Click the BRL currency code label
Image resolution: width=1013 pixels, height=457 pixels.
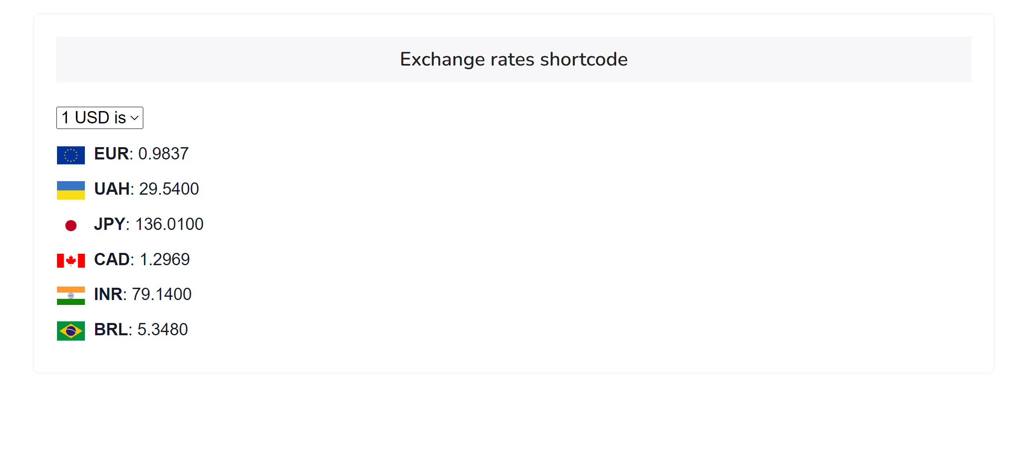[x=111, y=330]
